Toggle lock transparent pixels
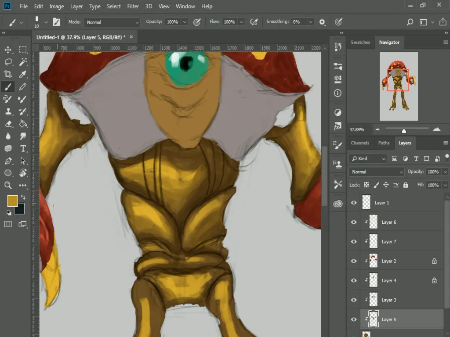This screenshot has height=337, width=450. tap(367, 185)
